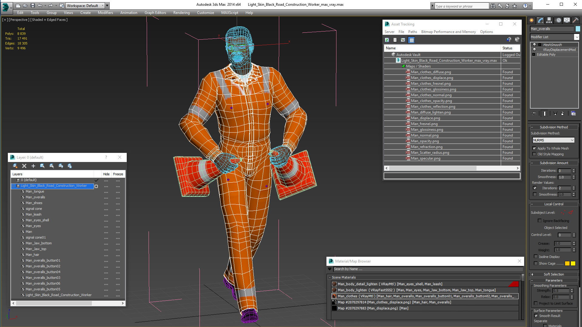Open Paths menu in Asset Tracking
The width and height of the screenshot is (582, 327).
tap(413, 32)
